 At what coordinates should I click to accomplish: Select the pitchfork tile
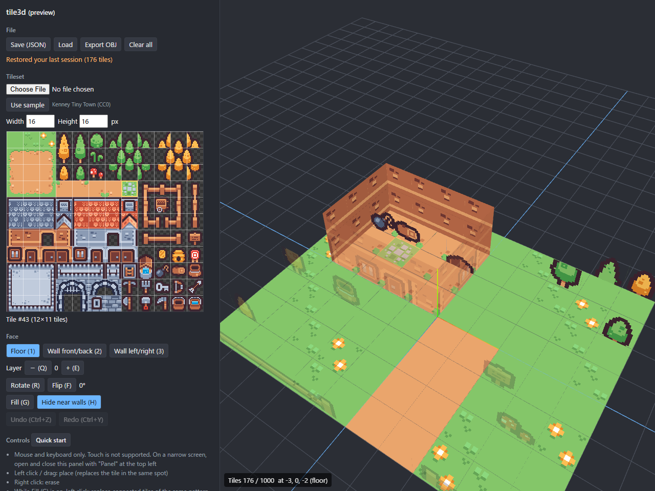146,287
